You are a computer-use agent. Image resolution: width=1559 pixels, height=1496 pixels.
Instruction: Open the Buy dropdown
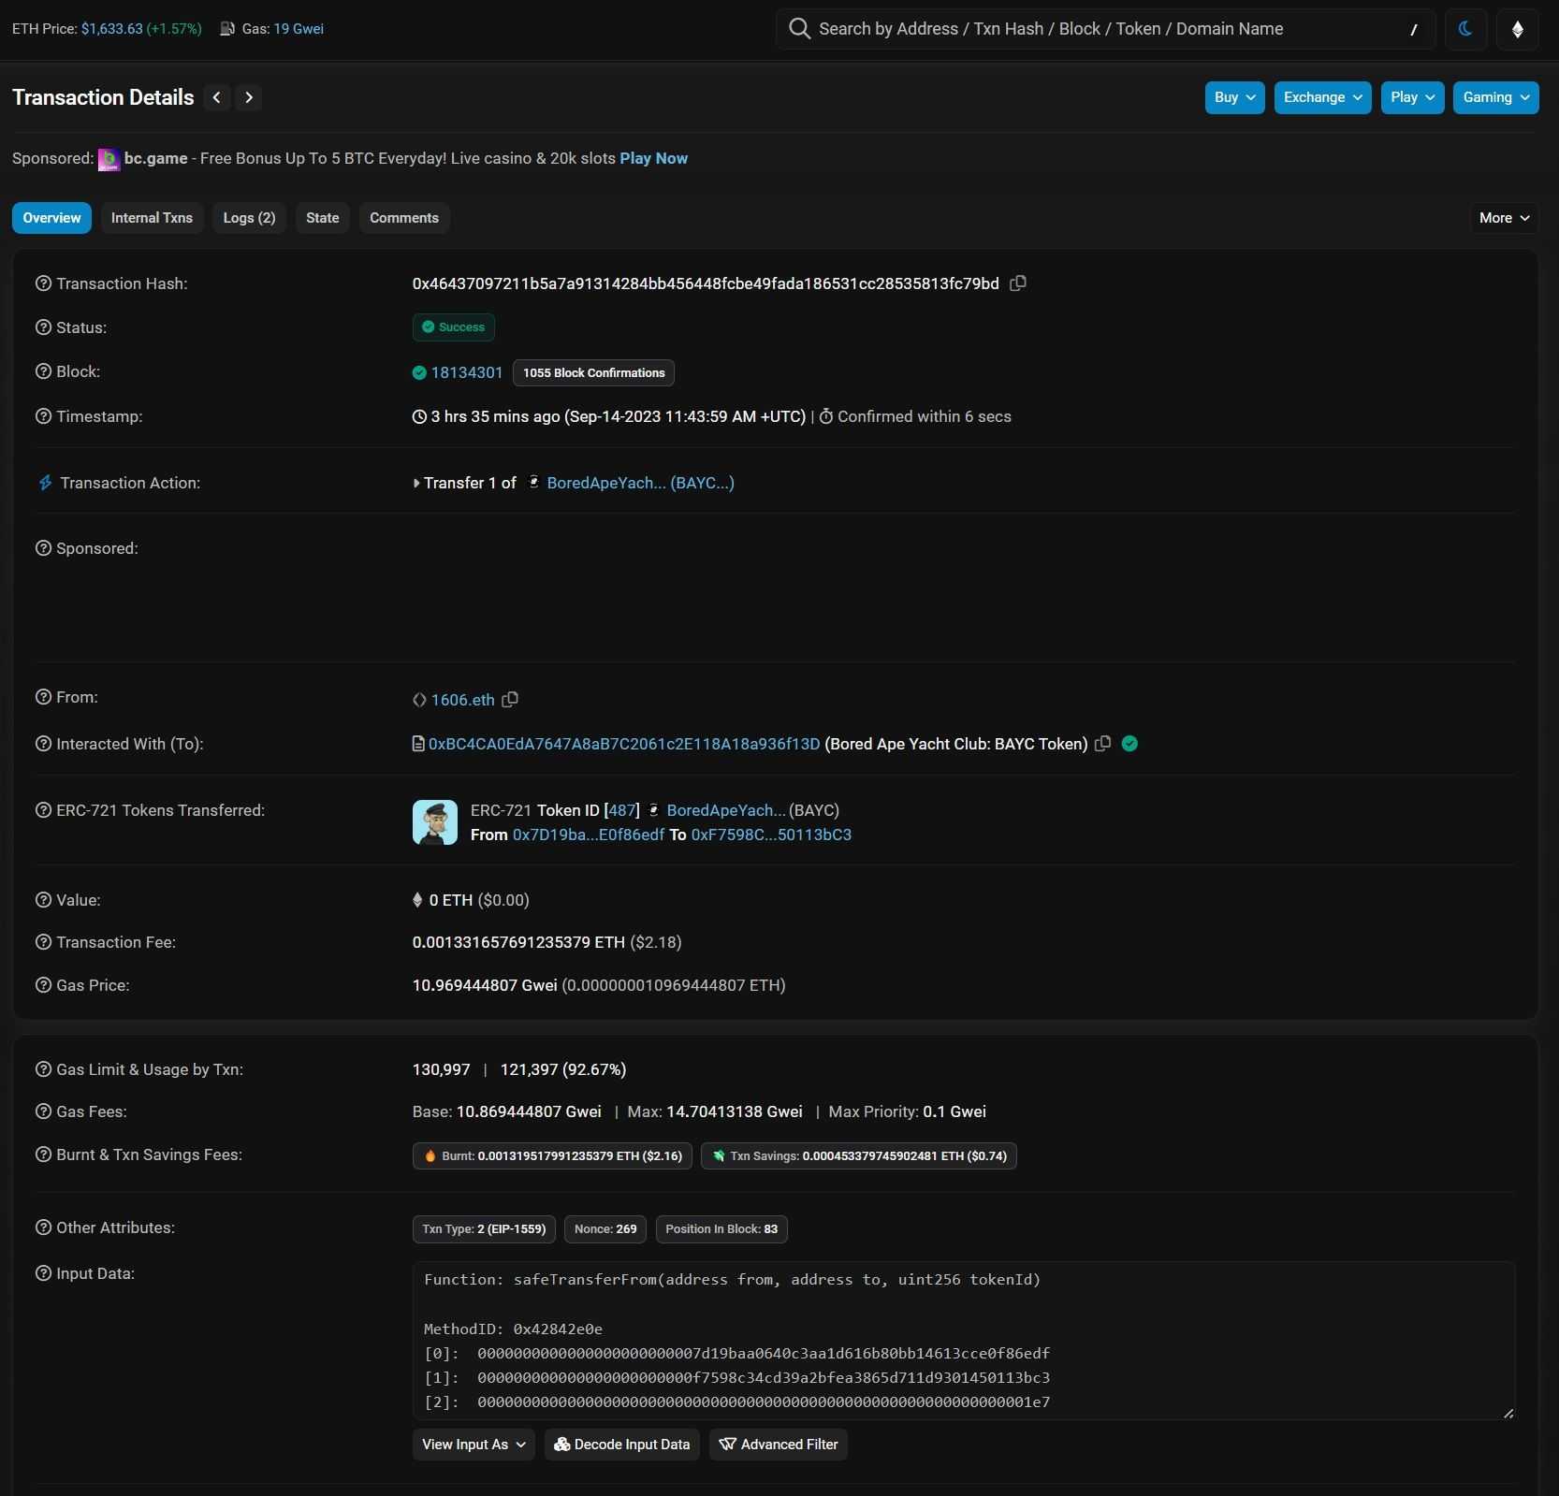[1234, 97]
